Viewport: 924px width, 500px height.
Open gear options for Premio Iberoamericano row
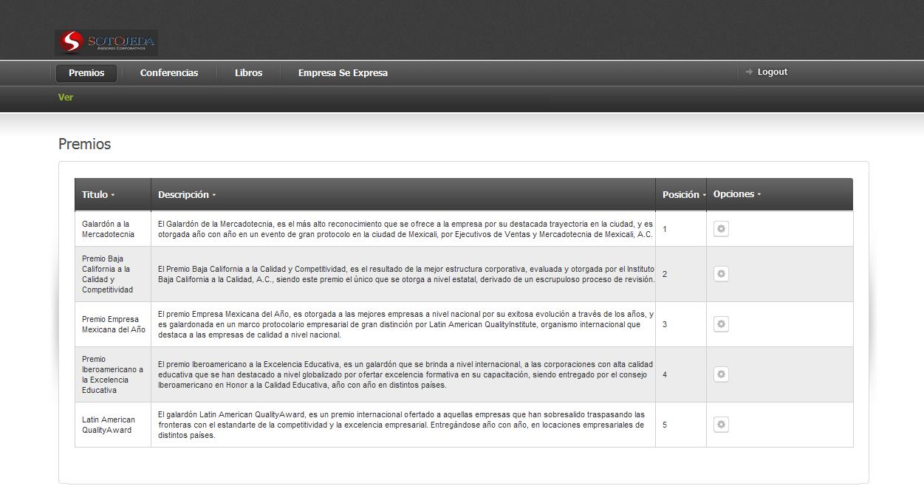click(721, 374)
